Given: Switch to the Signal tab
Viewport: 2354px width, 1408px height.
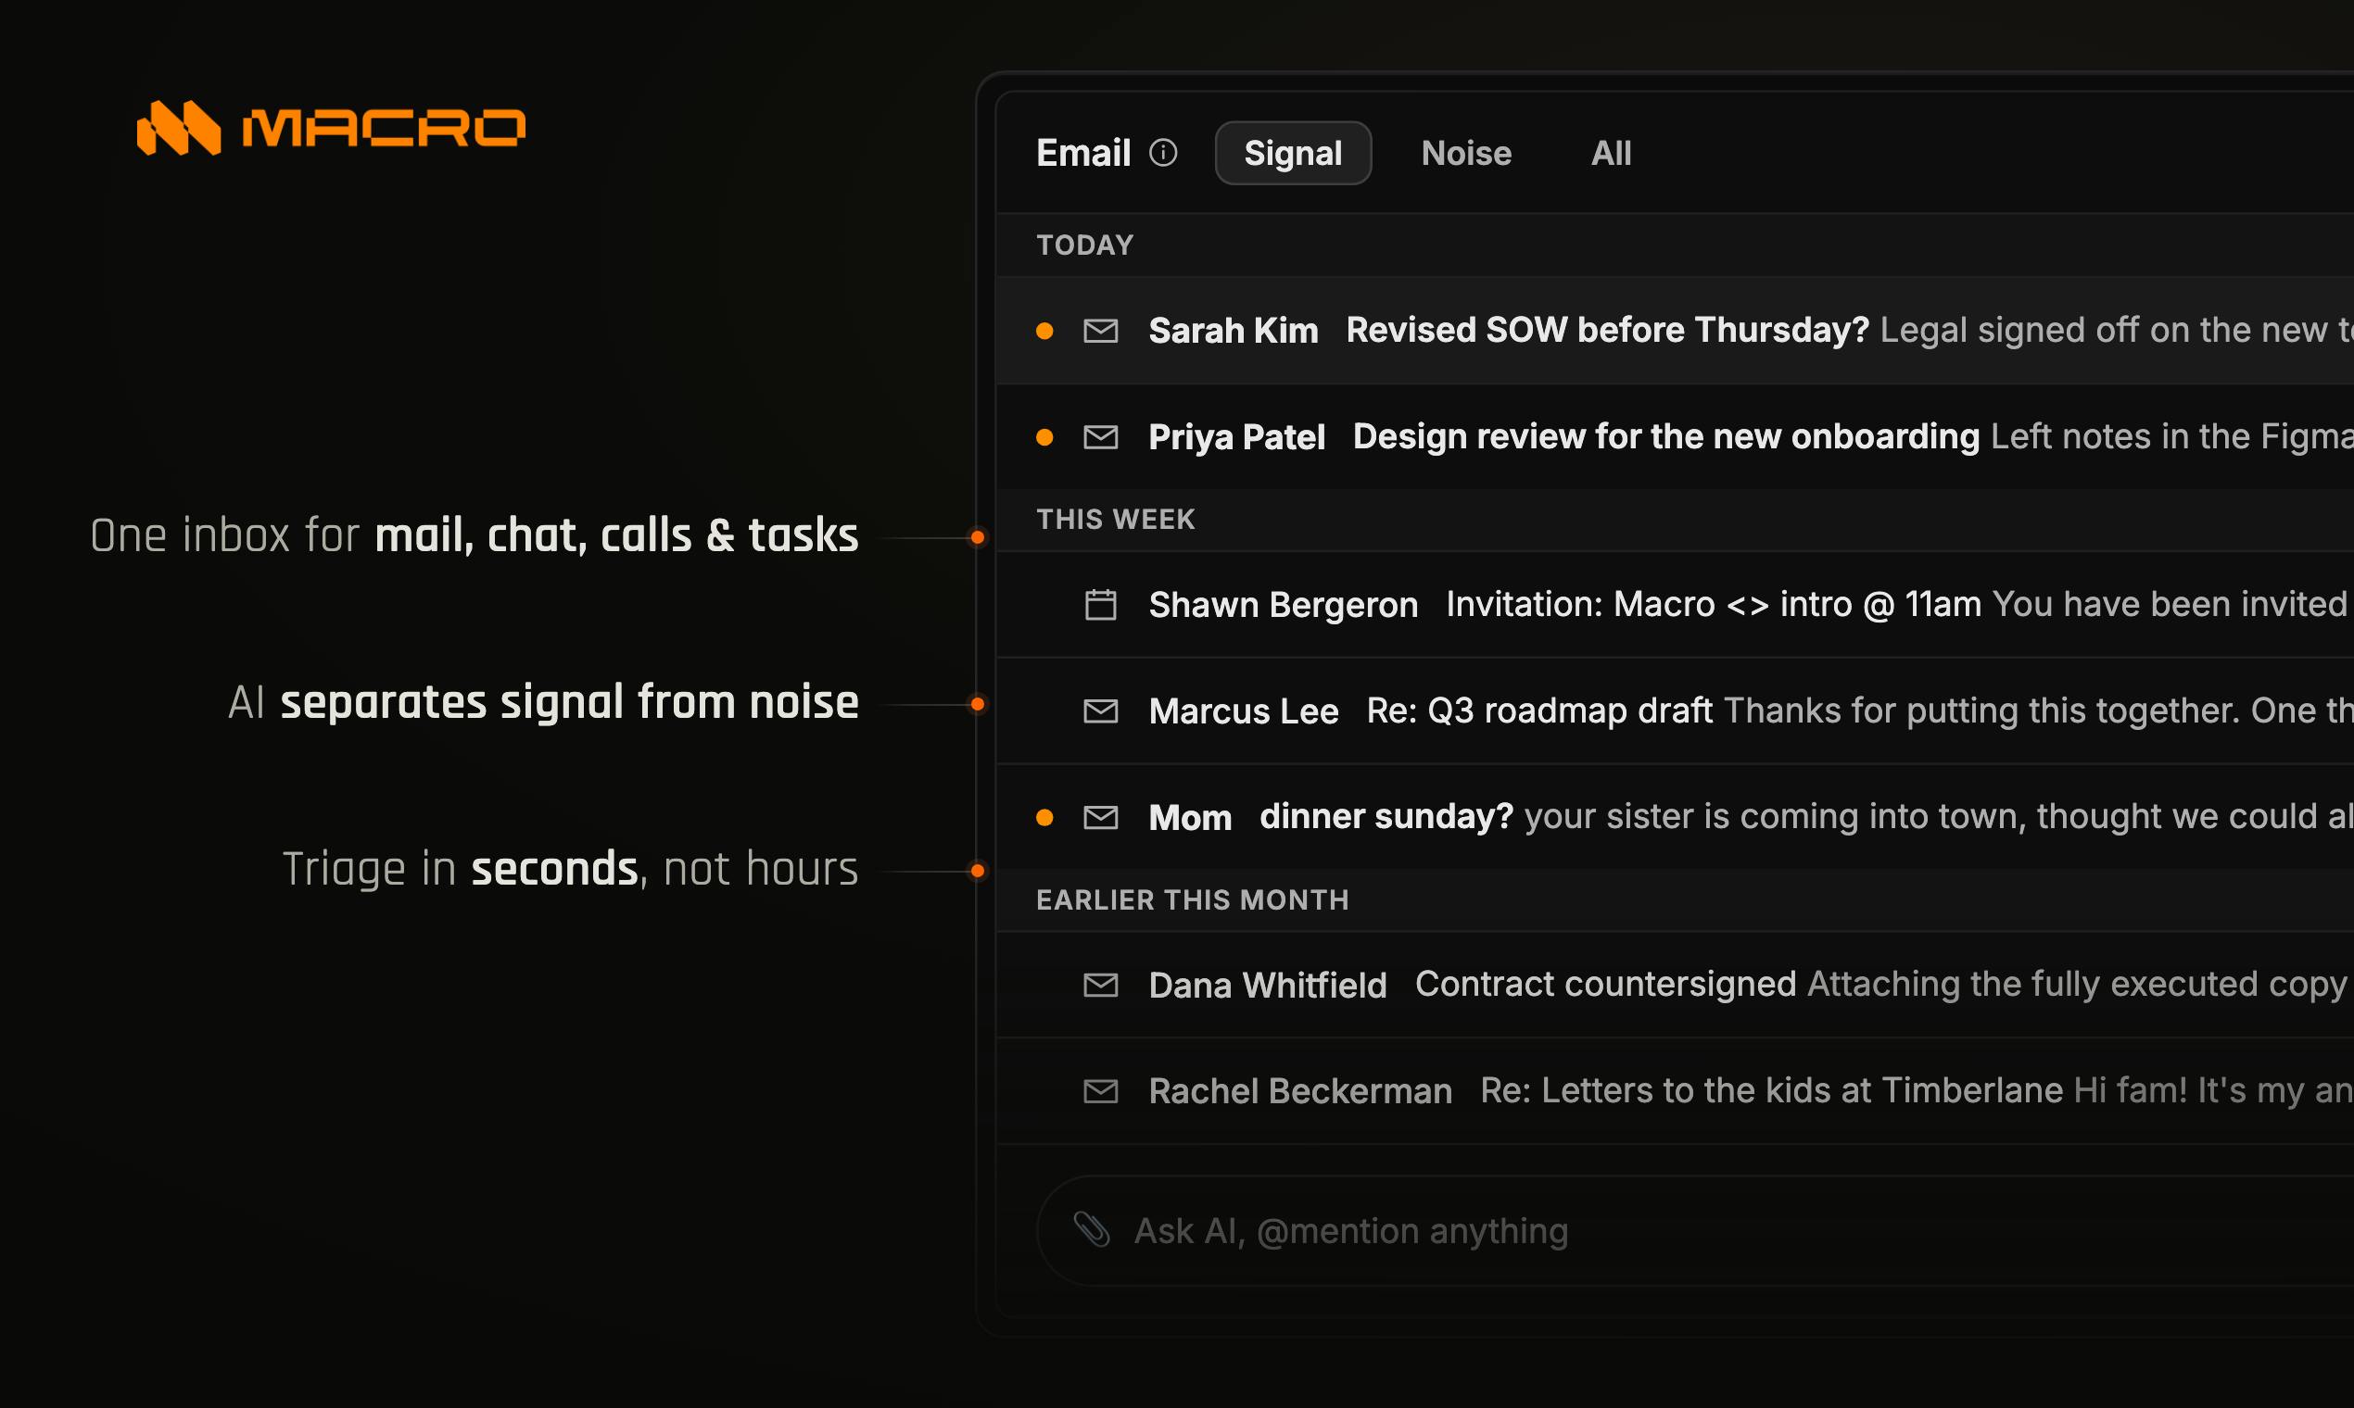Looking at the screenshot, I should [1293, 153].
